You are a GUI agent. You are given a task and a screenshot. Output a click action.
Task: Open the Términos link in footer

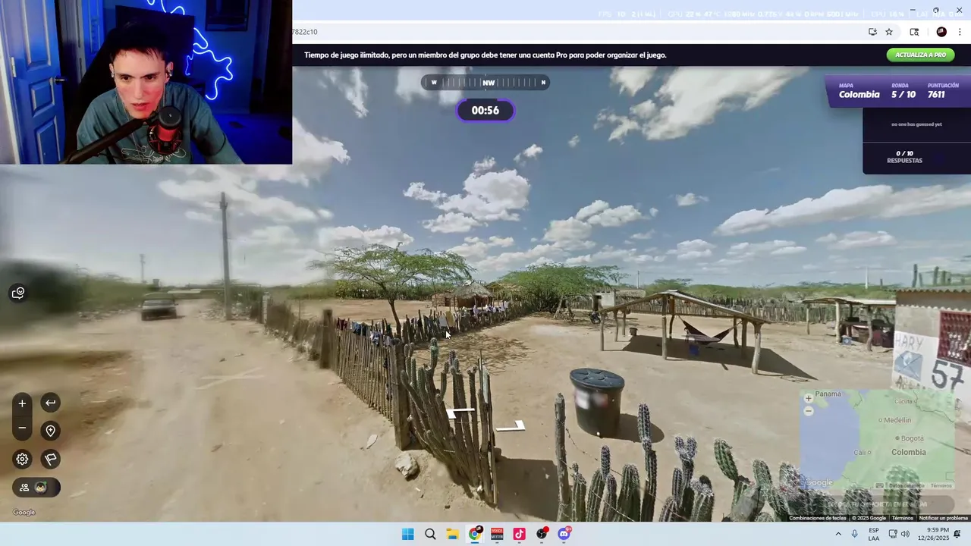point(902,518)
